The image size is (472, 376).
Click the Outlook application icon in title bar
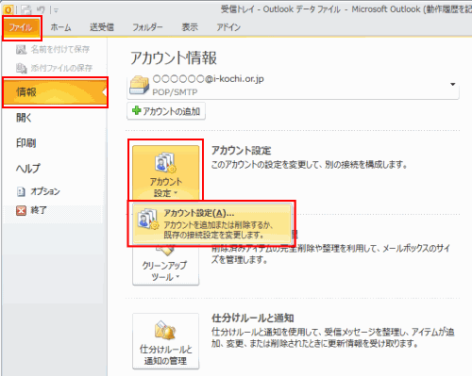8,9
